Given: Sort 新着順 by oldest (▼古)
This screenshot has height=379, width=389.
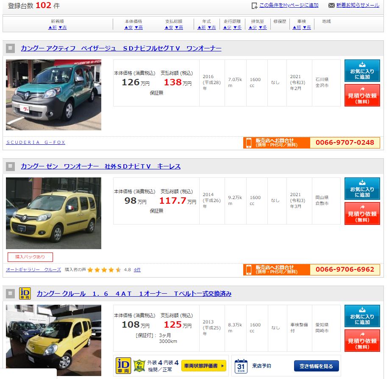Looking at the screenshot, I should (63, 27).
